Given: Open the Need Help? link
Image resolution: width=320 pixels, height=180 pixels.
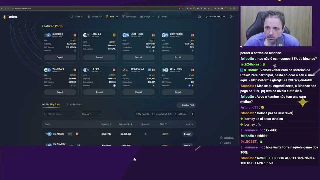Looking at the screenshot, I should pyautogui.click(x=227, y=138).
